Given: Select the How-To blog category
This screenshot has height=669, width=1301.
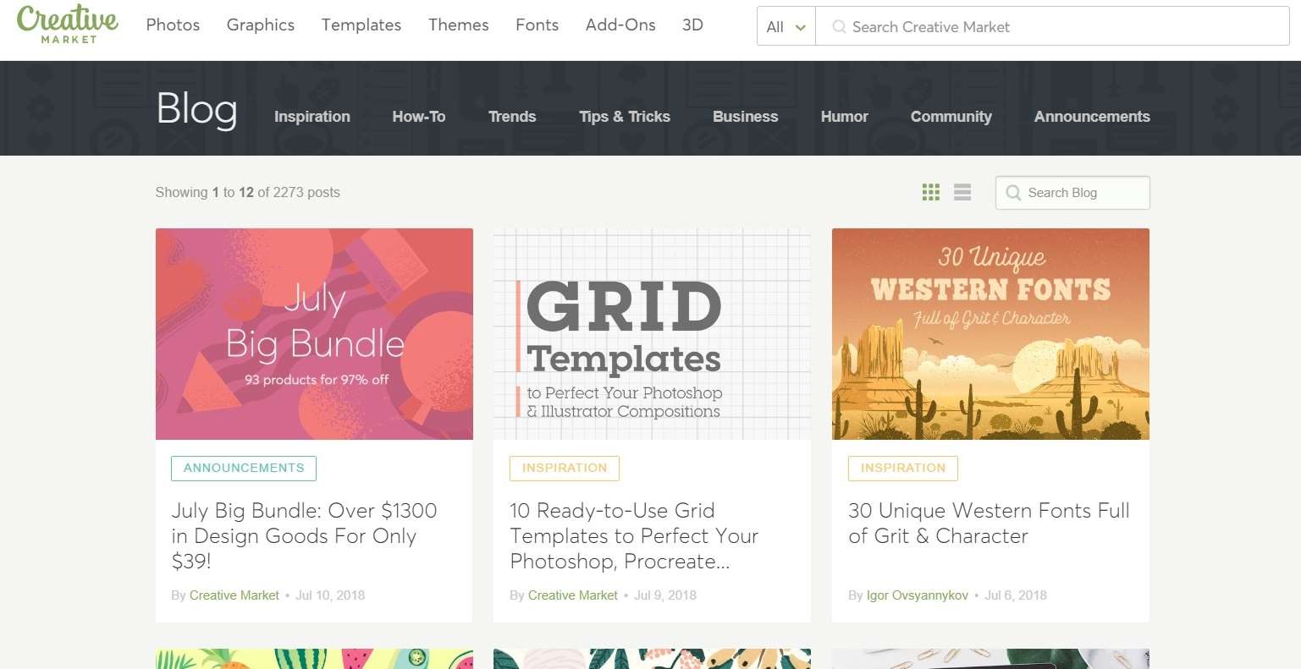Looking at the screenshot, I should pos(419,117).
